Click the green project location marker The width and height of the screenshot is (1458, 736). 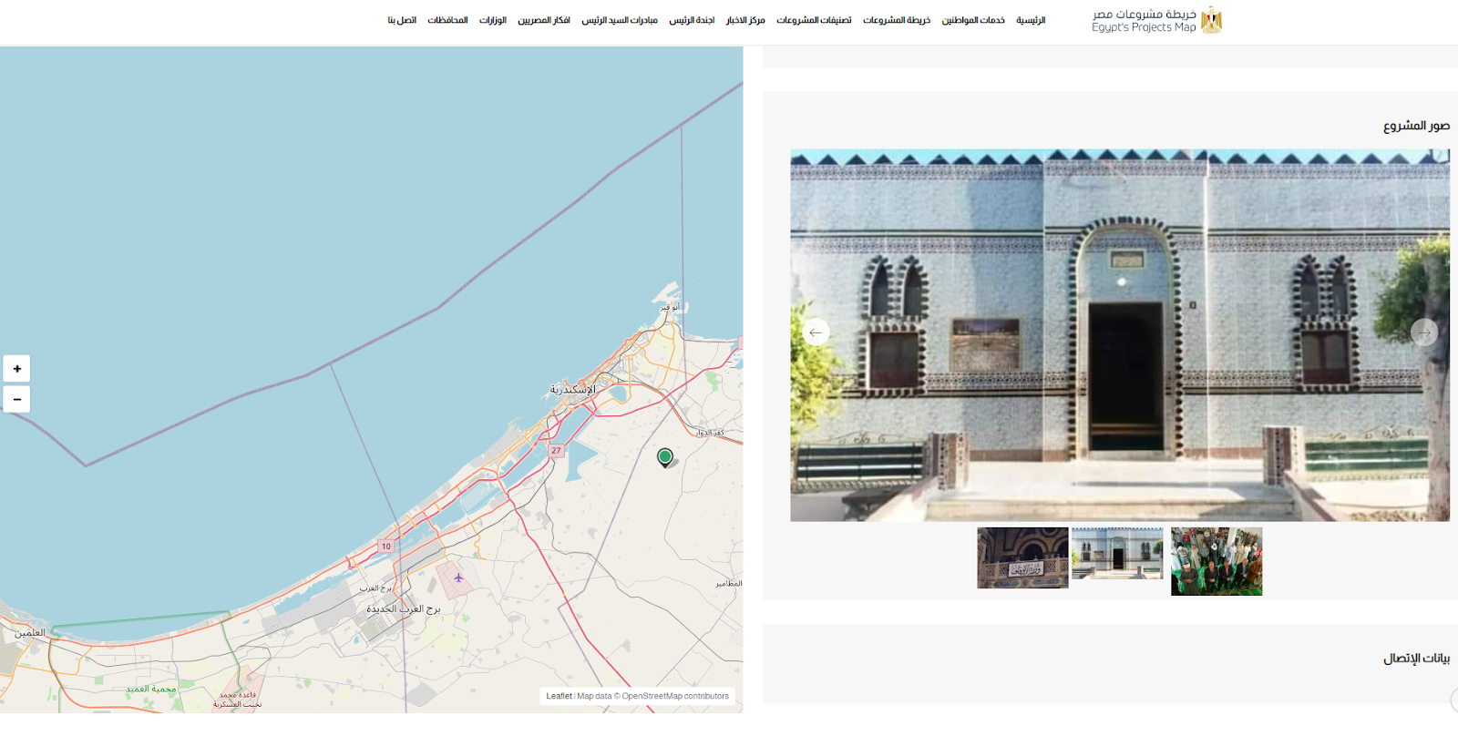(665, 456)
